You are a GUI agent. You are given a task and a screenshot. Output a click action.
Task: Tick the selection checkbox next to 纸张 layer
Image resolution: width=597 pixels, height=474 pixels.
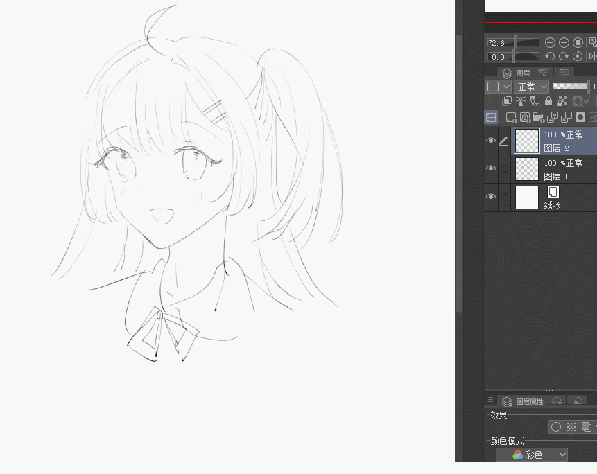(505, 197)
